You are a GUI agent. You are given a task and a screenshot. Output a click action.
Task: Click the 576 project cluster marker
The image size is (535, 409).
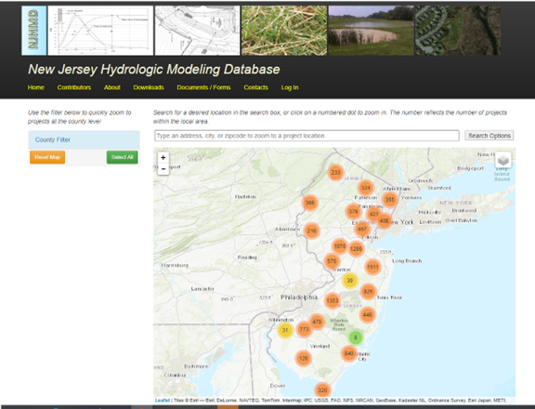332,261
